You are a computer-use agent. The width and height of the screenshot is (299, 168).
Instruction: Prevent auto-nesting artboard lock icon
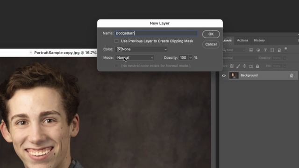point(251,66)
